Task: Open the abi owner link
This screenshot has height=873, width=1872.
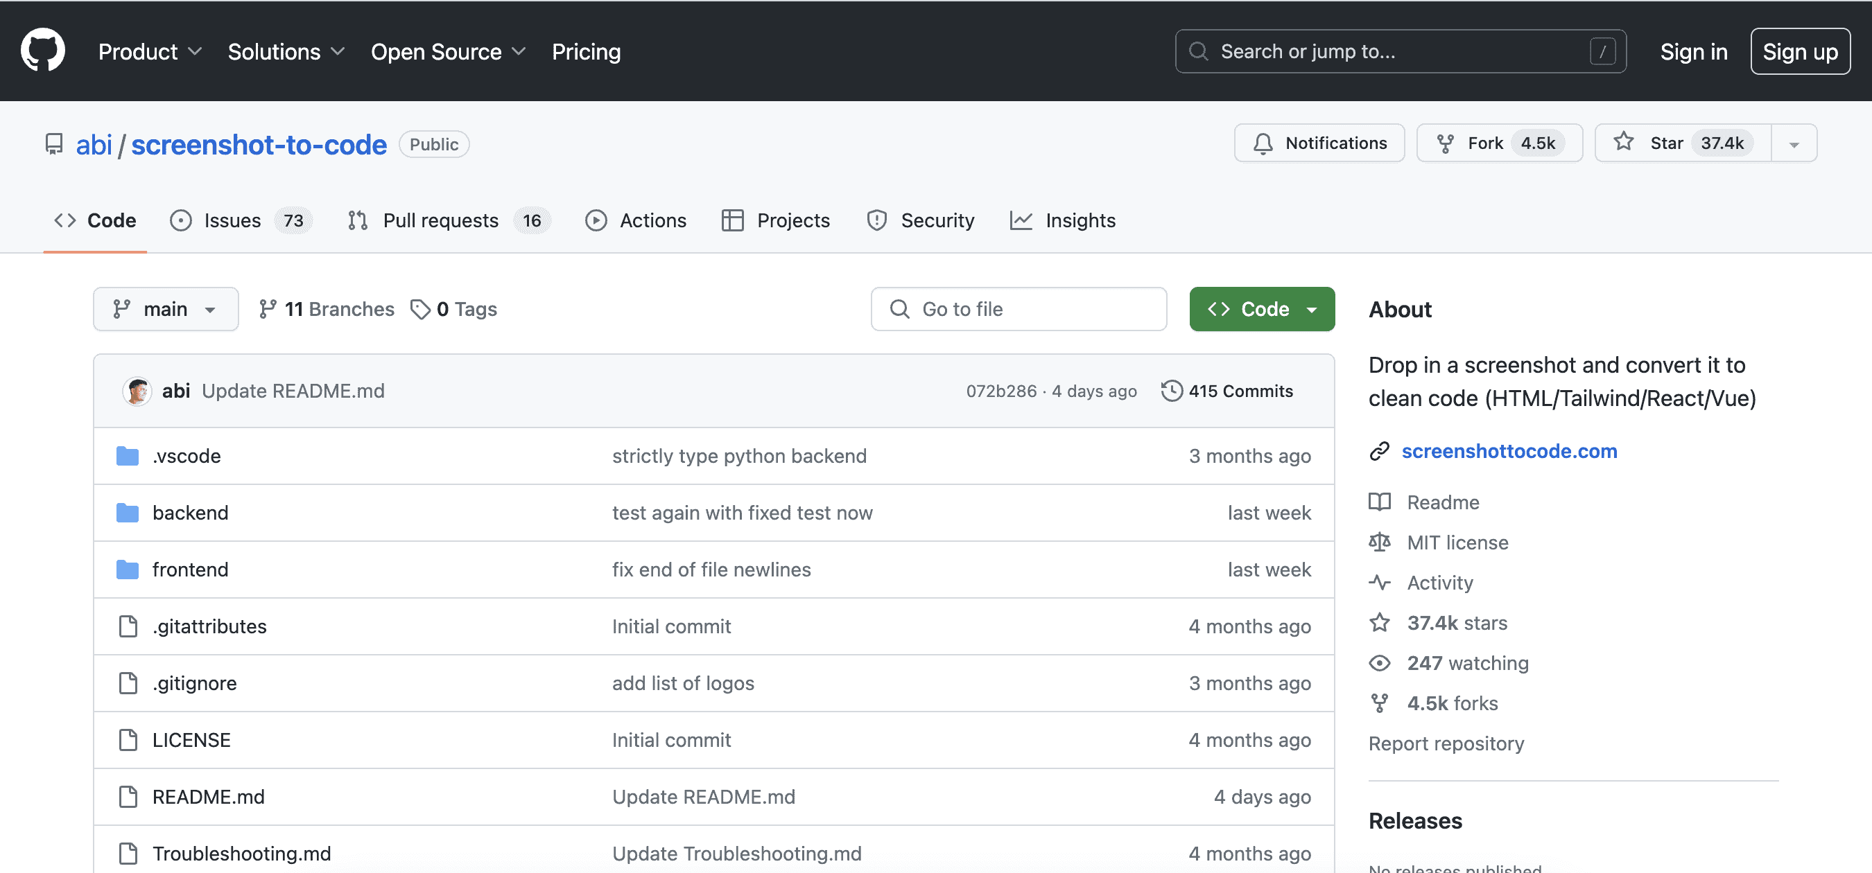Action: pyautogui.click(x=94, y=145)
